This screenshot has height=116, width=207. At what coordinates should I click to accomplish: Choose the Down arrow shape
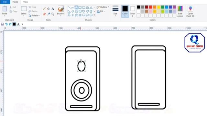tap(69, 15)
